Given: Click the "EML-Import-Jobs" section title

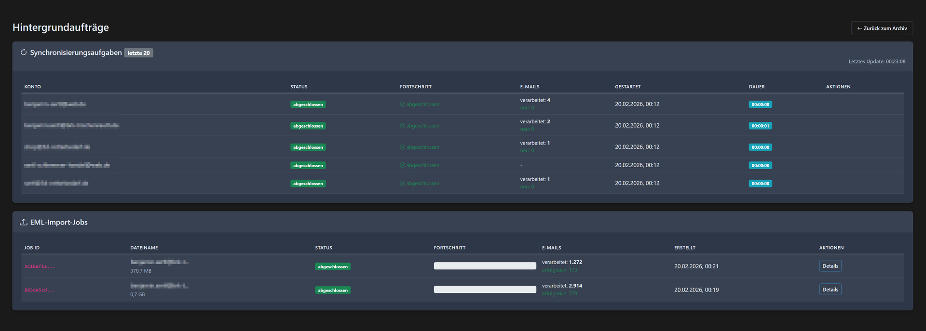Looking at the screenshot, I should [59, 222].
